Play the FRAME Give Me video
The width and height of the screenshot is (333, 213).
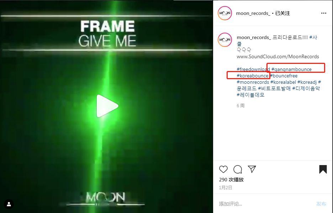pyautogui.click(x=107, y=106)
